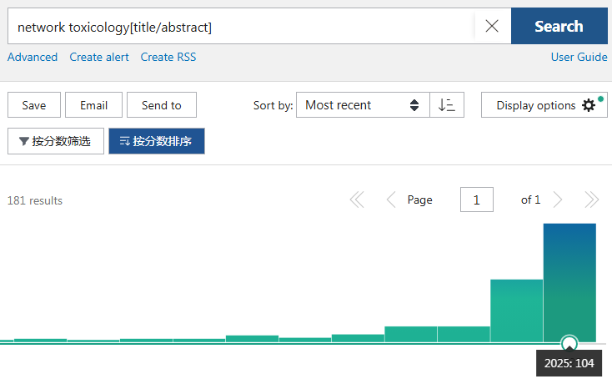Go to the first page double-arrow

[x=357, y=200]
